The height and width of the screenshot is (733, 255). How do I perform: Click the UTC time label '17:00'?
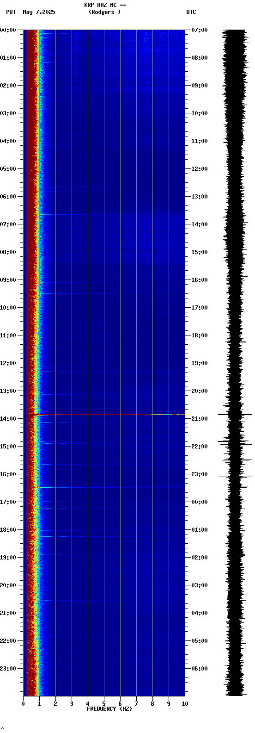click(x=200, y=308)
